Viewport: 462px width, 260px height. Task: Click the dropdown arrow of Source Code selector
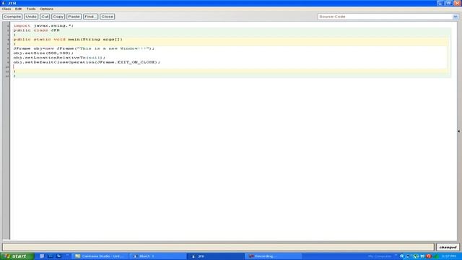click(x=456, y=17)
